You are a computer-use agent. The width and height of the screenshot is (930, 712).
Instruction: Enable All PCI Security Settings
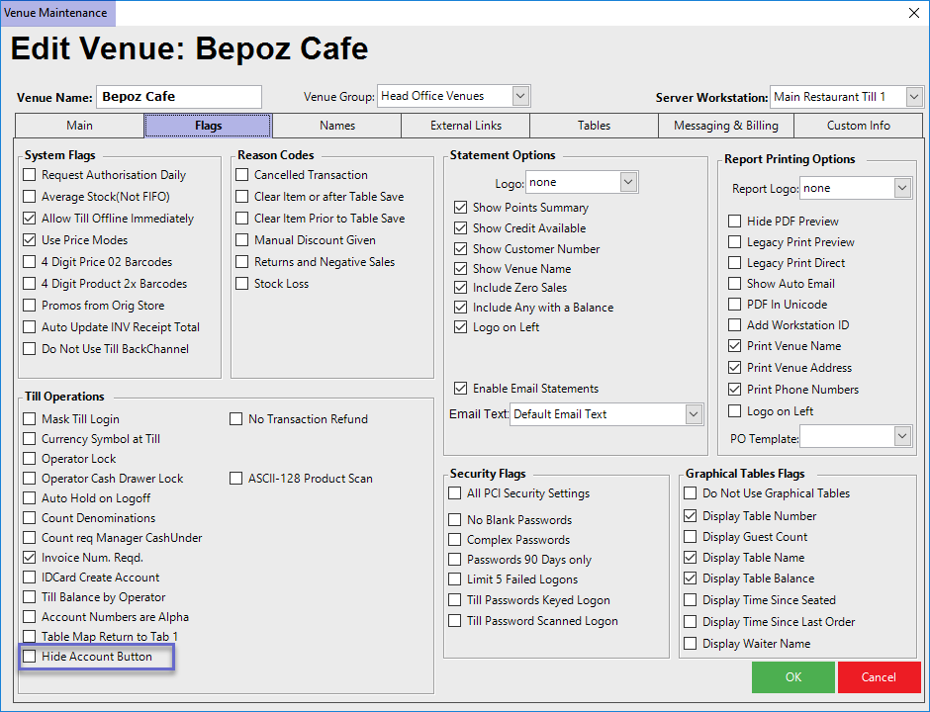455,493
